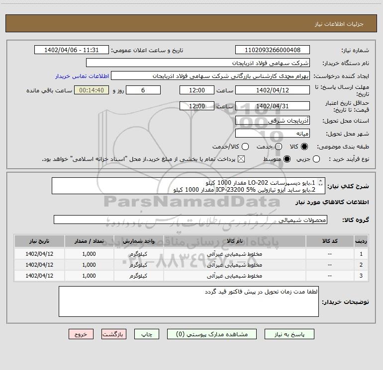
Task: Click the شرح کلی نیاز scroll arrows
Action: click(321, 182)
